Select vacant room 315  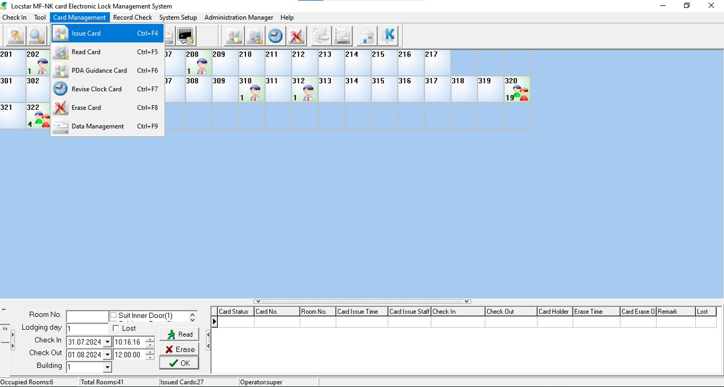[x=384, y=89]
